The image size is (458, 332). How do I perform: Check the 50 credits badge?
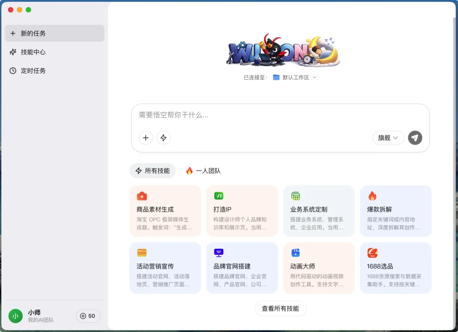click(88, 316)
